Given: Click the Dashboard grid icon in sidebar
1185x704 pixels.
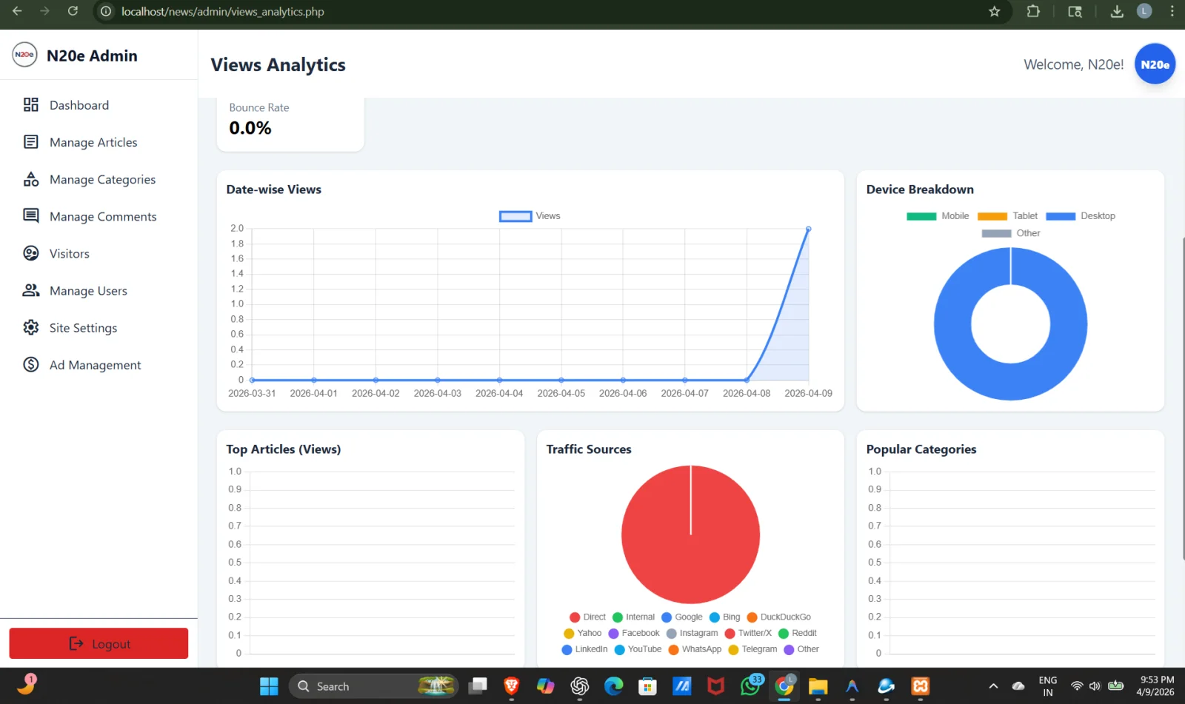Looking at the screenshot, I should coord(30,105).
